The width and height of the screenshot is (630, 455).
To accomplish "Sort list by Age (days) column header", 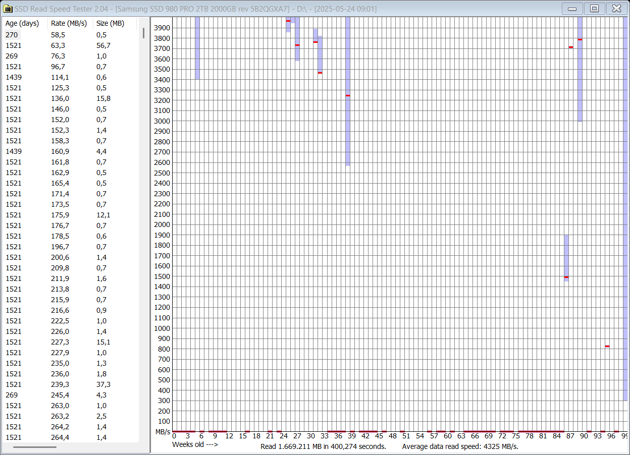I will (x=22, y=23).
